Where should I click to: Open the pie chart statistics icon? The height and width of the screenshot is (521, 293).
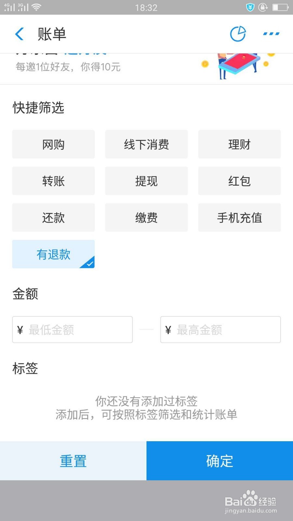coord(238,34)
